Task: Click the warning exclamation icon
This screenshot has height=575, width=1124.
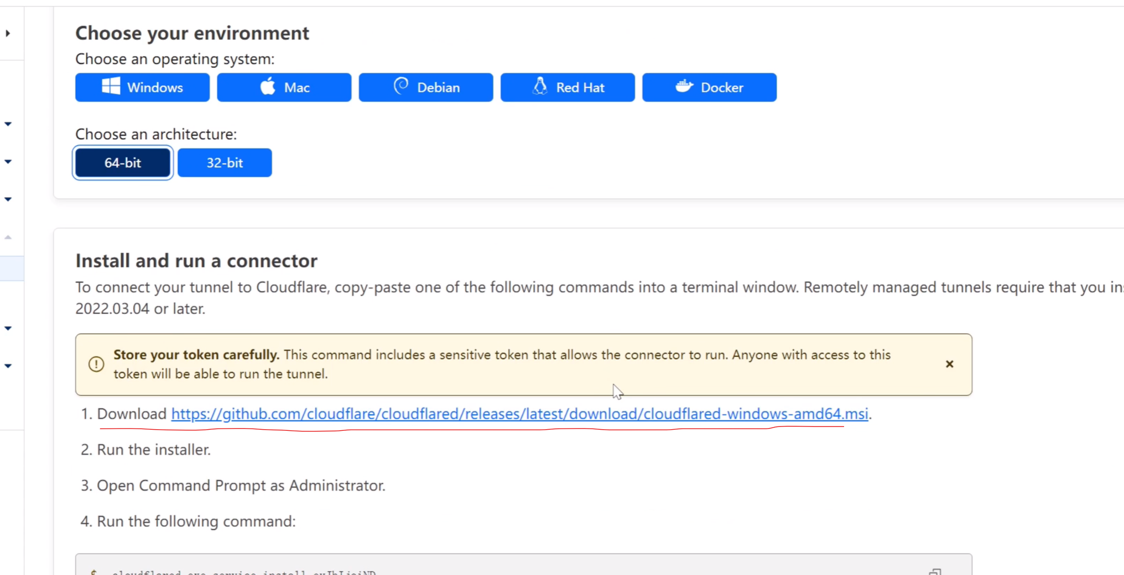Action: pyautogui.click(x=96, y=364)
